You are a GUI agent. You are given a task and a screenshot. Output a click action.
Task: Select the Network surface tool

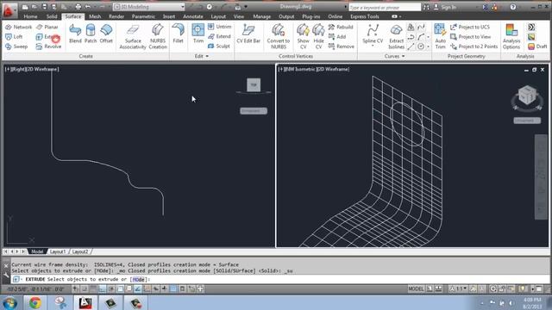(19, 27)
